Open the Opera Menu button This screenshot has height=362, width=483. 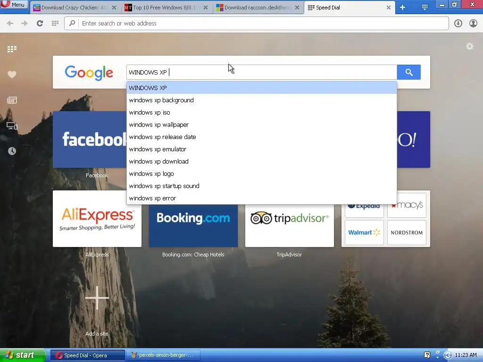point(14,4)
